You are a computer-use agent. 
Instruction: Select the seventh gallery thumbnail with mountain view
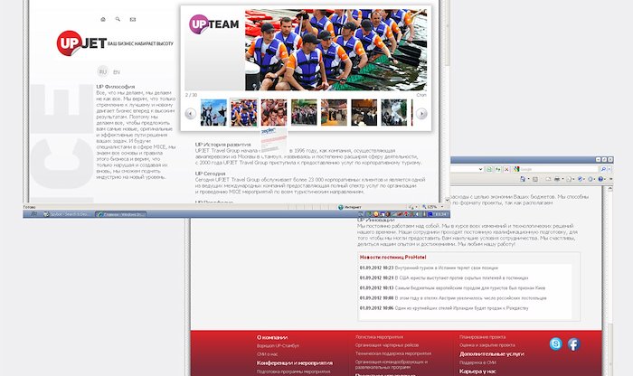click(394, 113)
